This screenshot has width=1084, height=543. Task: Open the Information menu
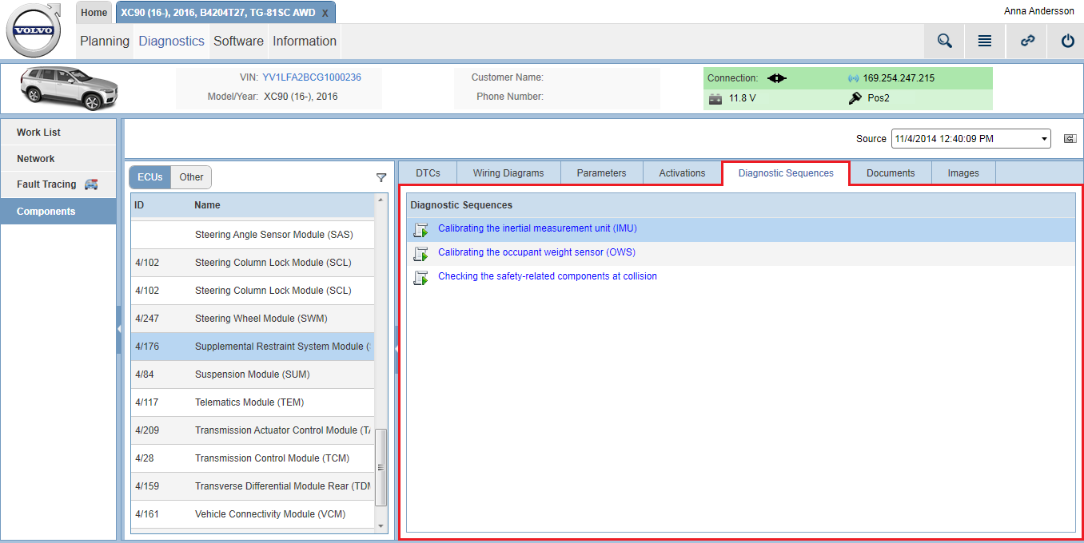(x=305, y=42)
